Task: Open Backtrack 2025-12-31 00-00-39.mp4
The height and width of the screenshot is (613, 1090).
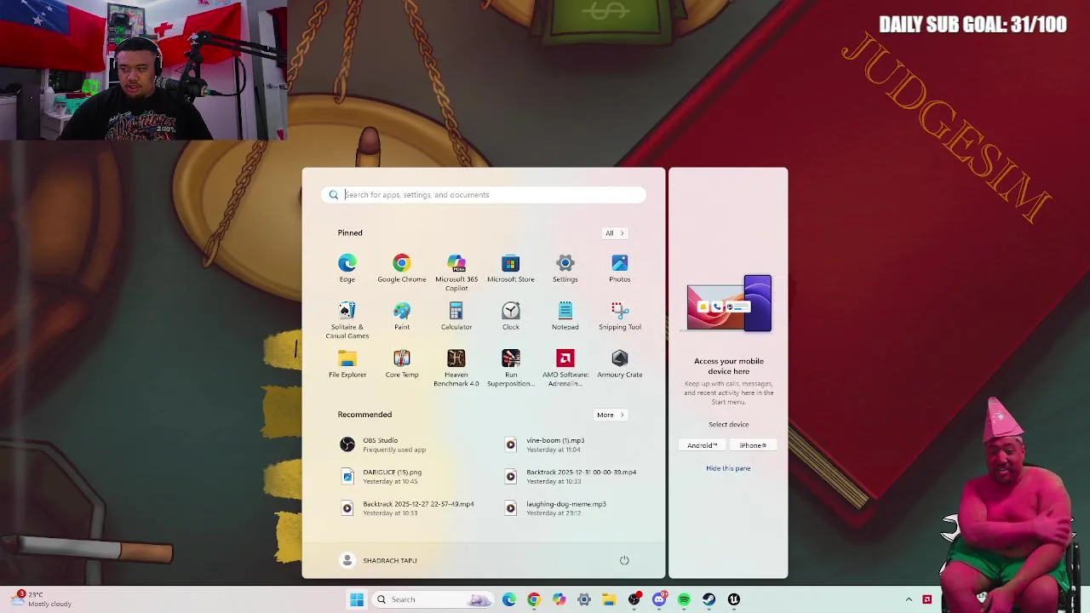Action: [571, 477]
